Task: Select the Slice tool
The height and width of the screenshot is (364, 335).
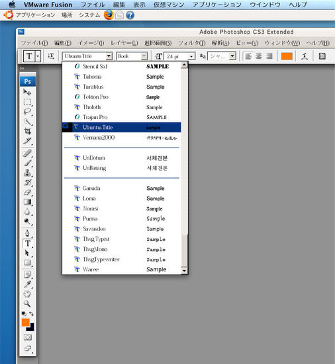Action: [x=27, y=141]
